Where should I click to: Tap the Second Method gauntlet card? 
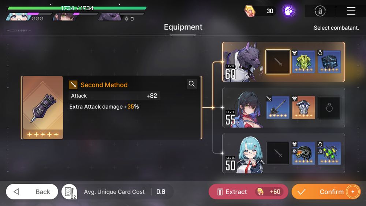[43, 108]
